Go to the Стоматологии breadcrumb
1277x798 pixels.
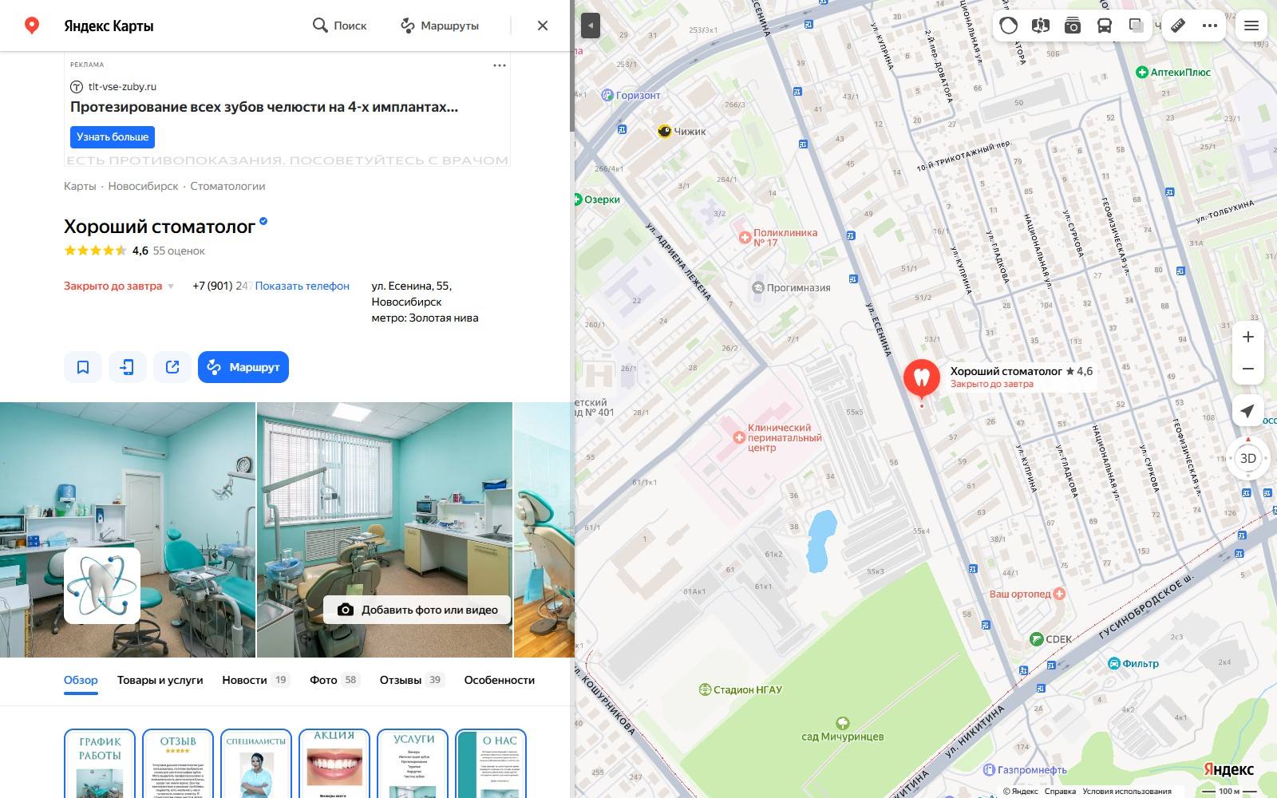click(x=227, y=186)
